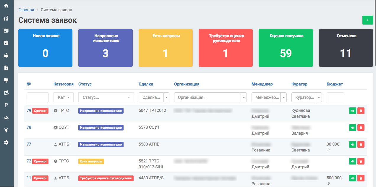
Task: View request 72 using the eye button
Action: 352,161
